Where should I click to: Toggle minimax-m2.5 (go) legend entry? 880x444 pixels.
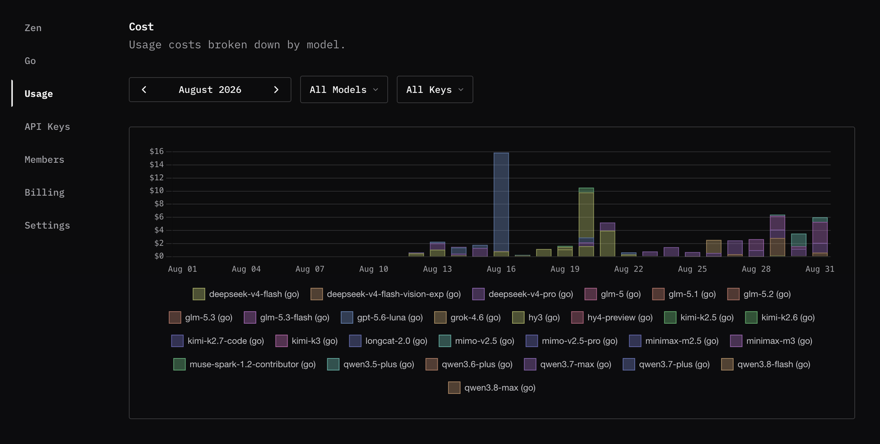pyautogui.click(x=674, y=341)
